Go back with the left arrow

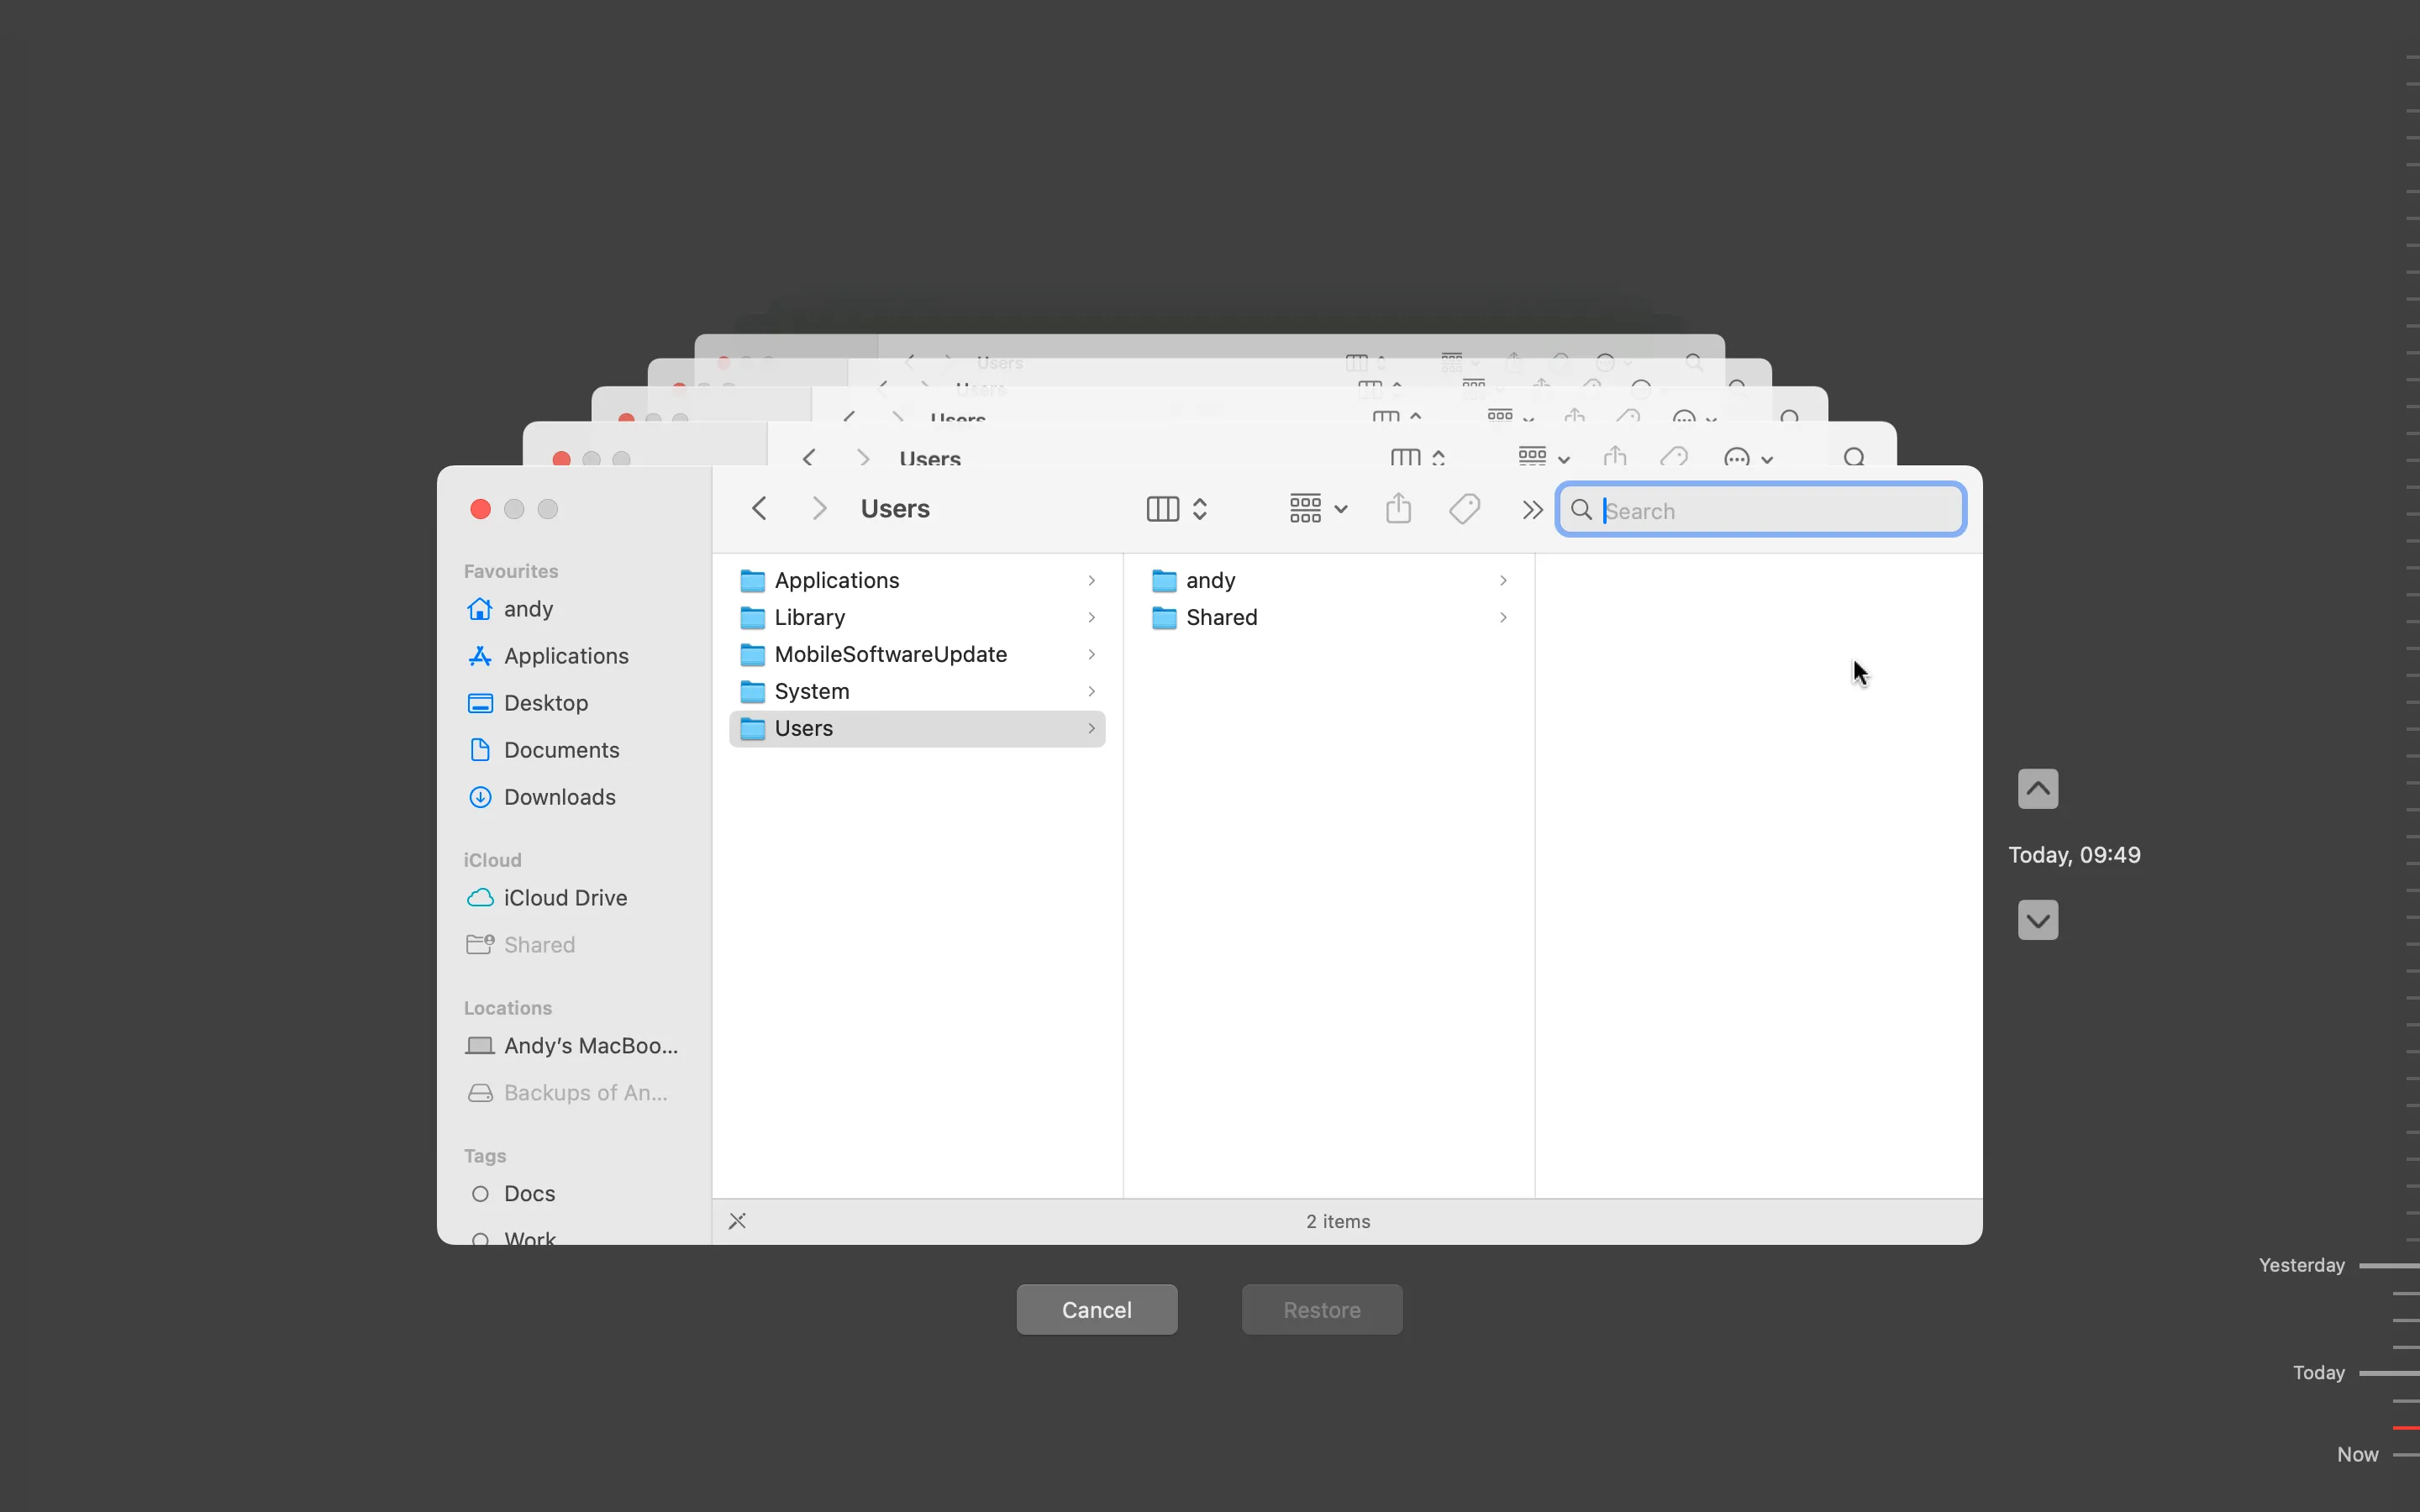[760, 509]
